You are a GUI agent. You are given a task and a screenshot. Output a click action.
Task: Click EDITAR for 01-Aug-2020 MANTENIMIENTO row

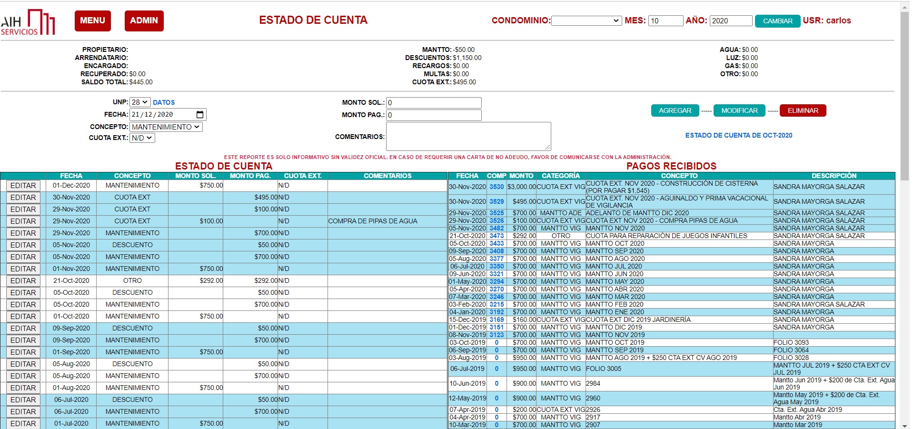(23, 388)
